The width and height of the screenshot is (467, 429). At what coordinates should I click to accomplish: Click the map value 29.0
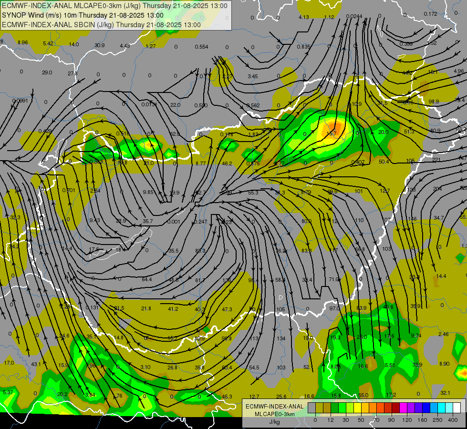tap(47, 72)
